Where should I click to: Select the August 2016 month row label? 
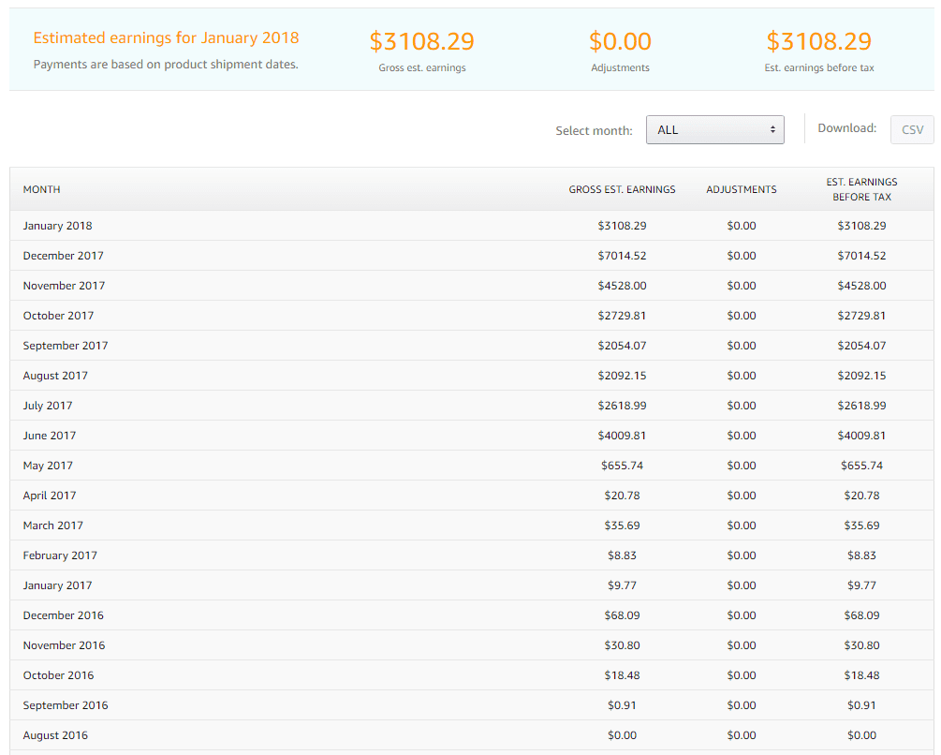[55, 735]
